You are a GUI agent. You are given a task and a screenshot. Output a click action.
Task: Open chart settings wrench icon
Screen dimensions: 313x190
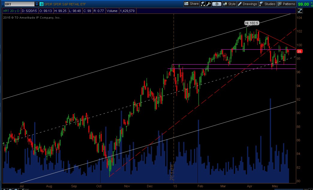point(209,4)
